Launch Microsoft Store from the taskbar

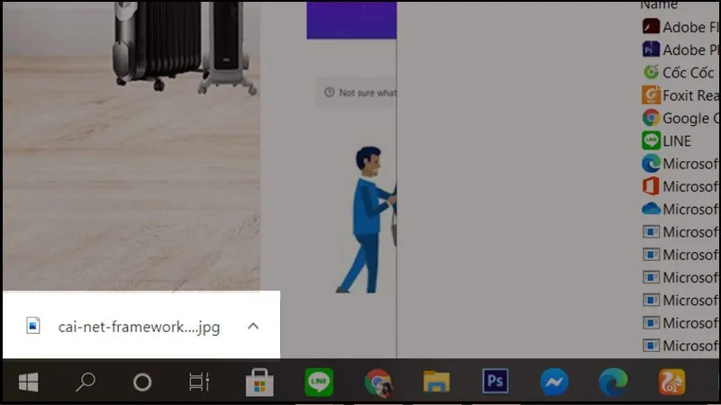(260, 382)
